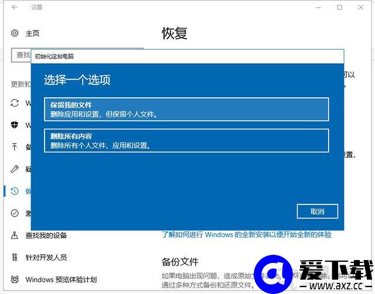Click the 初始化这台电脑 dialog title

point(54,56)
